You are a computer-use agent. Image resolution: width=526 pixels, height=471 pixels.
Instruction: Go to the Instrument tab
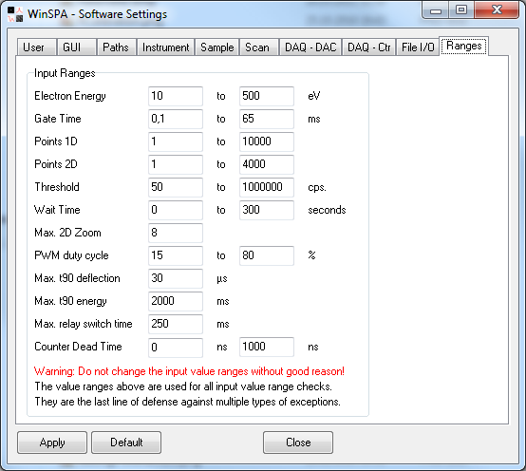pos(165,47)
